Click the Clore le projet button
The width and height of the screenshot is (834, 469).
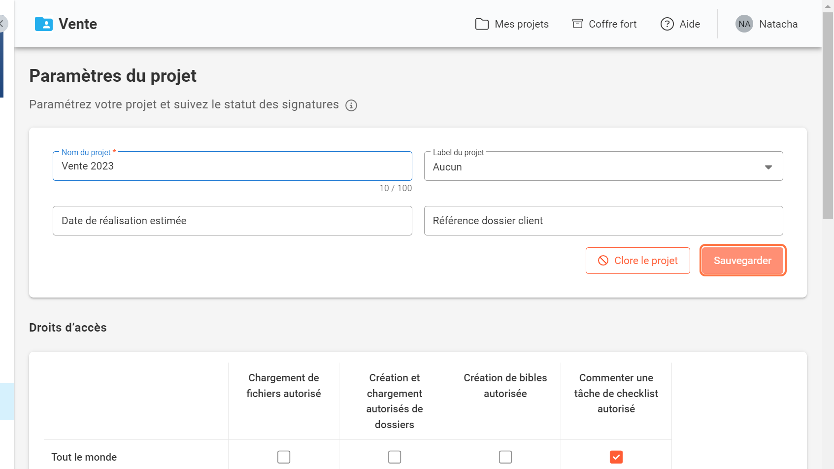[x=637, y=261]
